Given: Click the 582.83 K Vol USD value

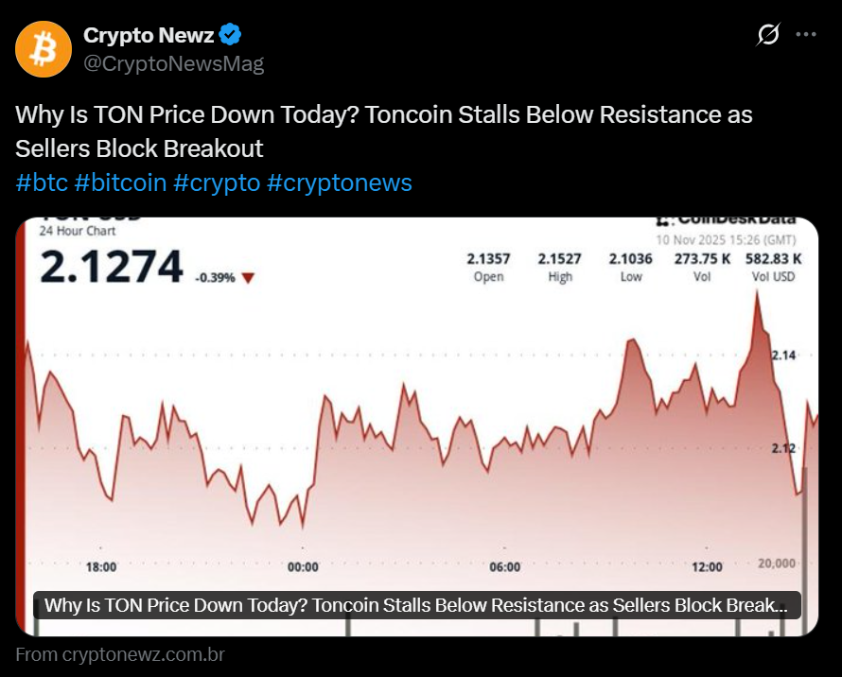Looking at the screenshot, I should tap(773, 259).
